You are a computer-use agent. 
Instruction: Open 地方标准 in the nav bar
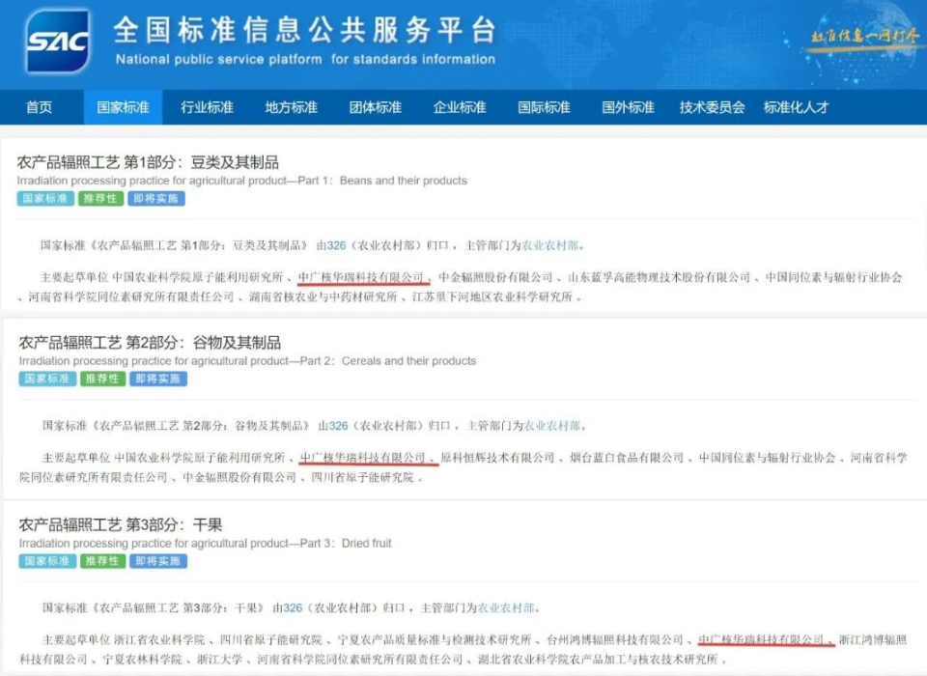coord(291,107)
